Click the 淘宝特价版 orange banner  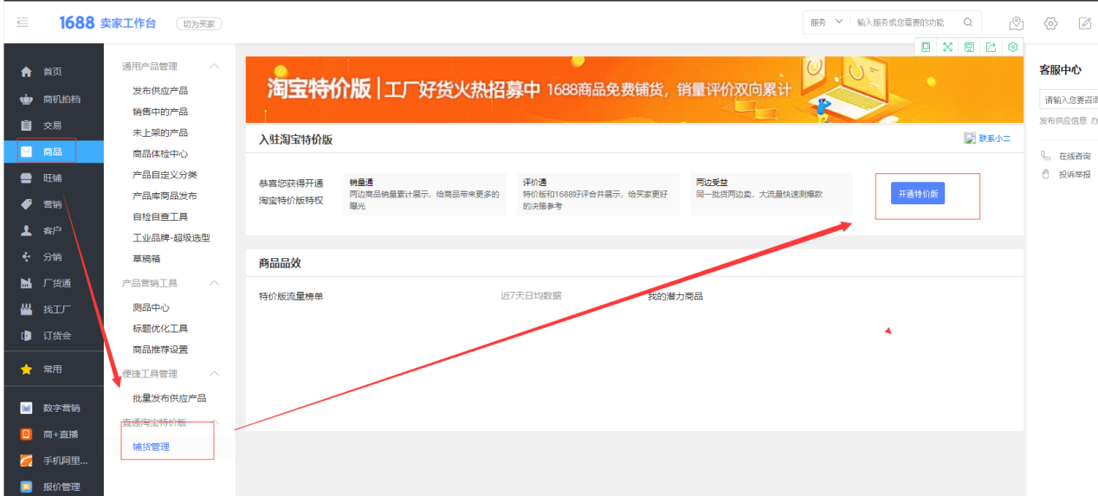click(x=634, y=90)
